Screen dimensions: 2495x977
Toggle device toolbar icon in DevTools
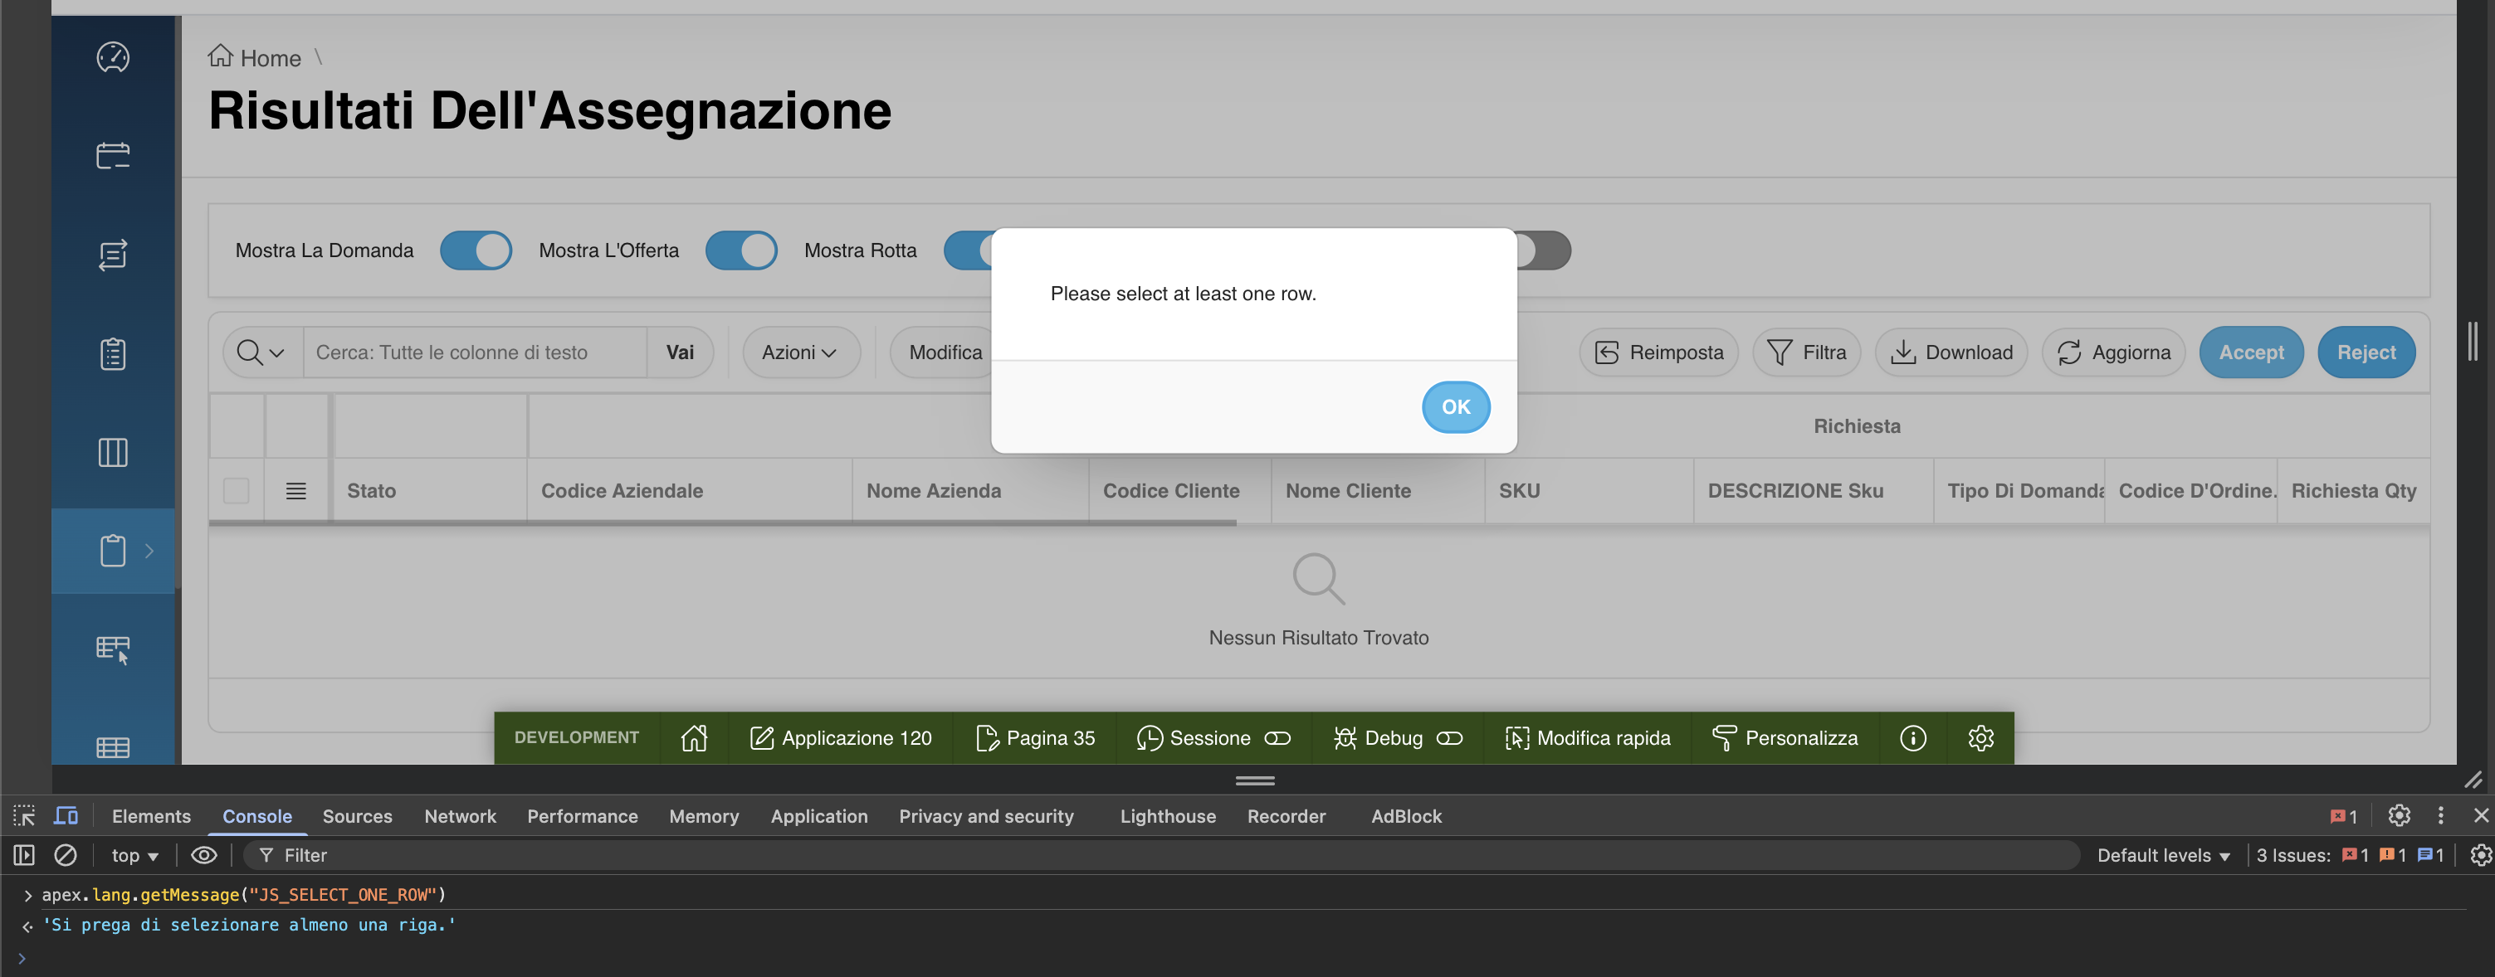point(66,815)
